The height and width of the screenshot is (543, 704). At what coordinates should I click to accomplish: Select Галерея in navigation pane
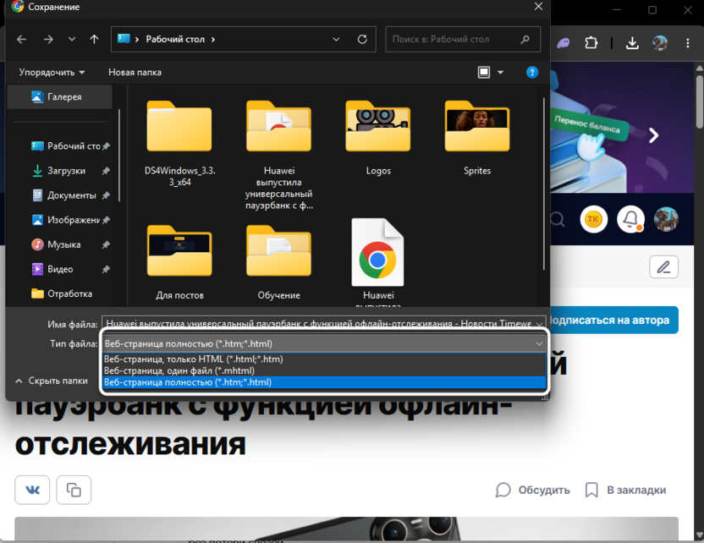(x=60, y=97)
